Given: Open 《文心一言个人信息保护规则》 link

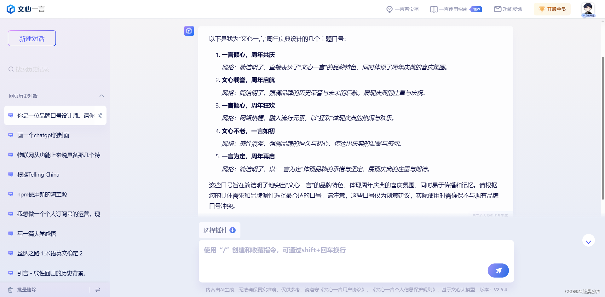Looking at the screenshot, I should pyautogui.click(x=405, y=290).
